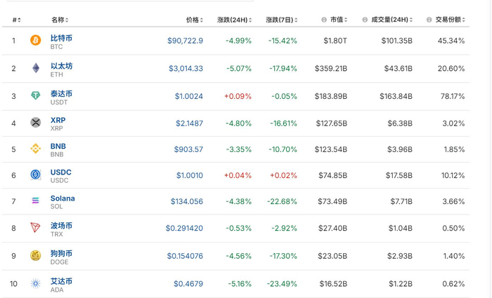Image resolution: width=492 pixels, height=298 pixels.
Task: Open the 艾达币 coin link
Action: (61, 281)
